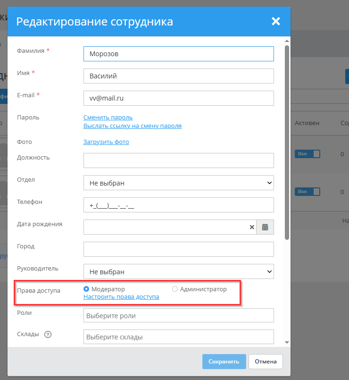Select the Администратор access level

click(x=175, y=289)
